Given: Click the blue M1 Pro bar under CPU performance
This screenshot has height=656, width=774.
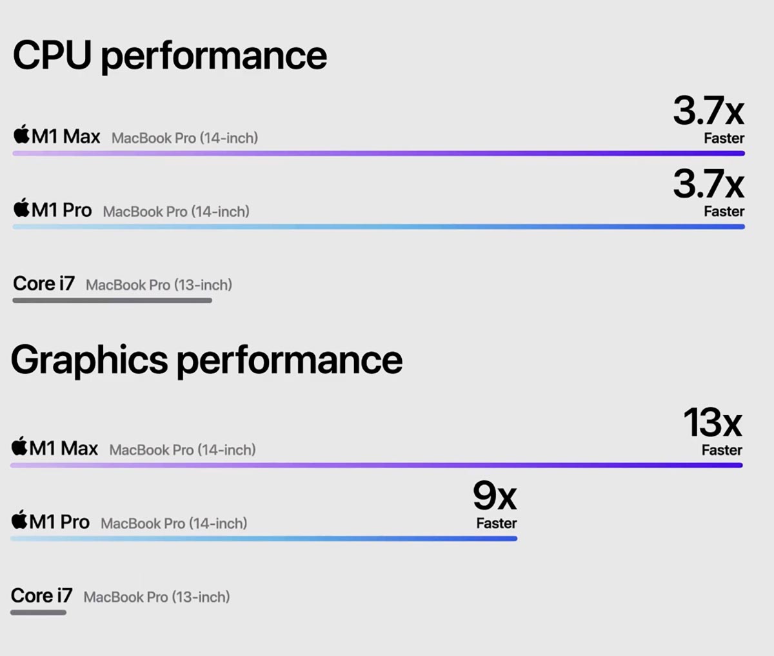Looking at the screenshot, I should pyautogui.click(x=379, y=227).
